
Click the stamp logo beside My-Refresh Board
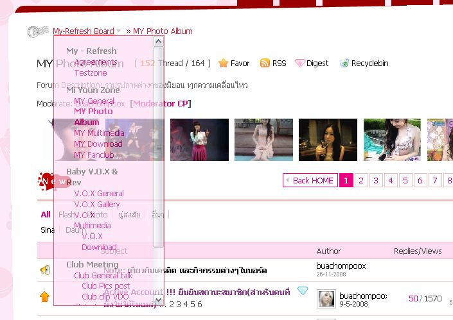(x=38, y=31)
